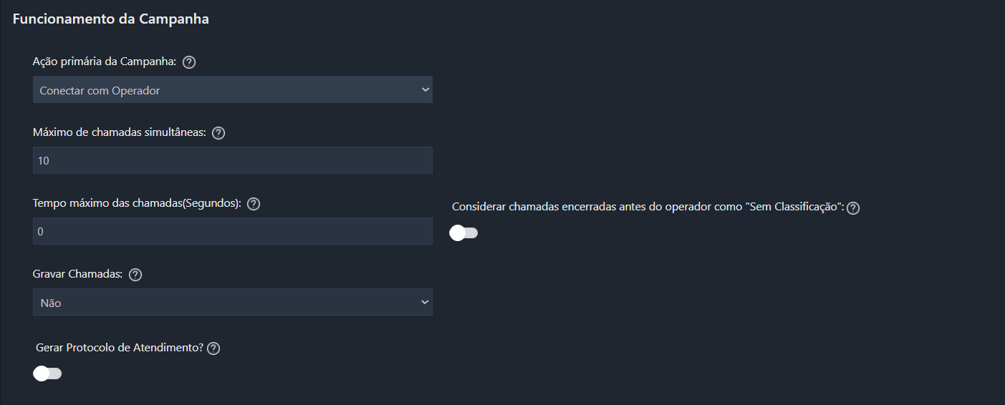
Task: Click chevron arrow on Conectar com Operador select
Action: click(425, 90)
